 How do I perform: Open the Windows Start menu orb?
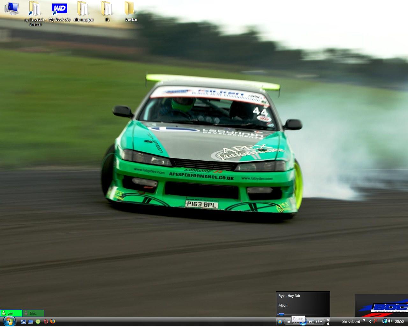[9, 321]
